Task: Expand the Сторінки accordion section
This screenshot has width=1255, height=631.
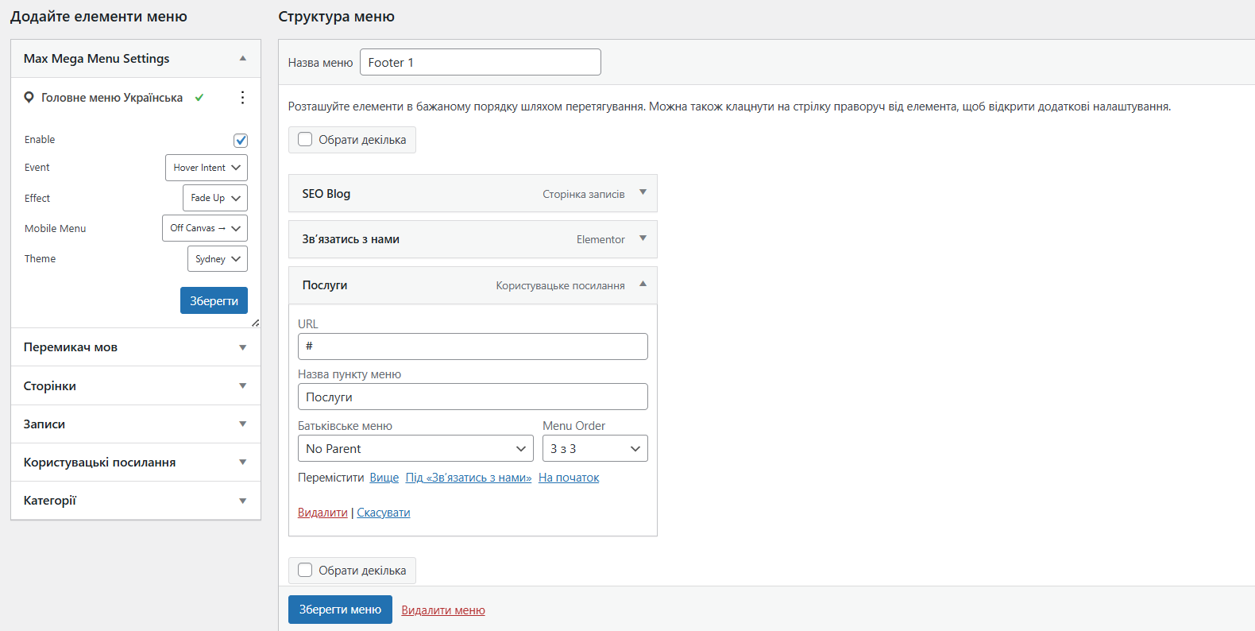Action: (x=242, y=385)
